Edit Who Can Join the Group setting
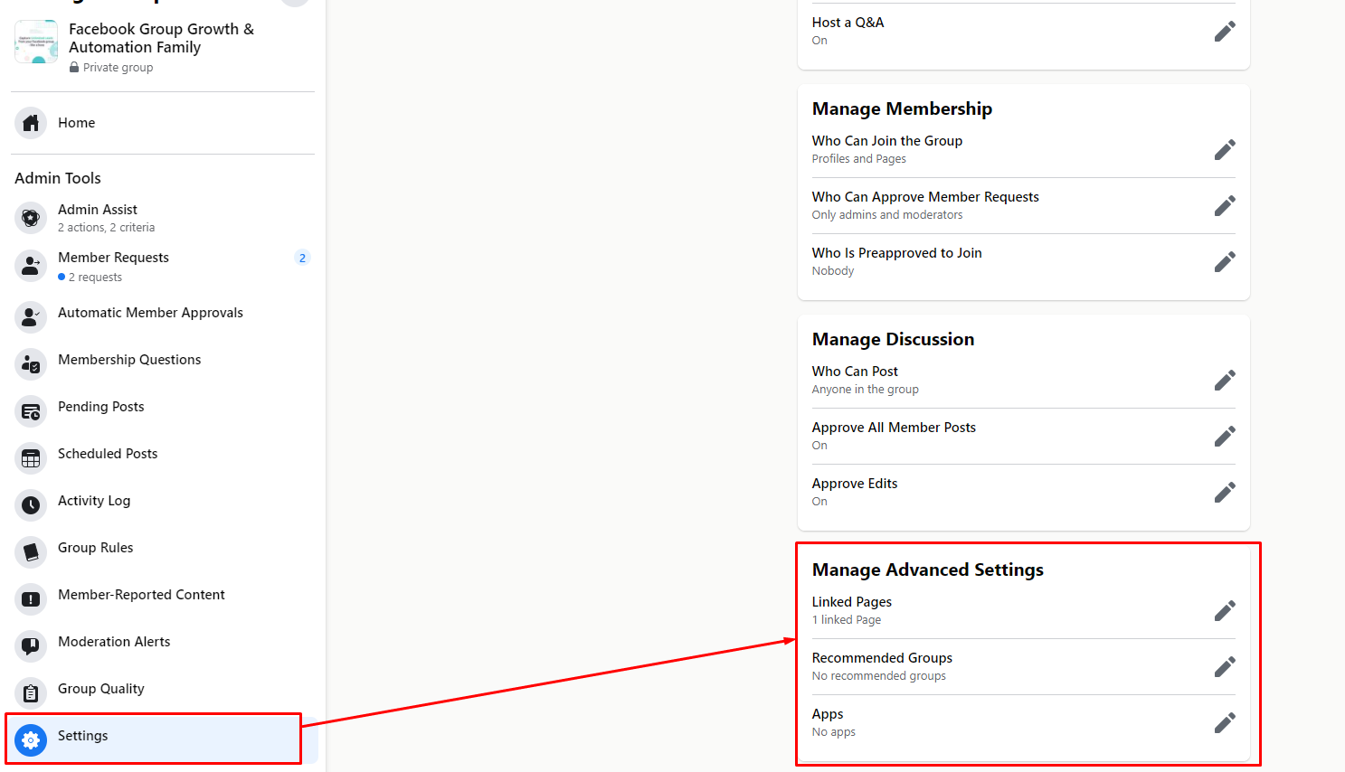This screenshot has width=1345, height=772. pos(1225,150)
